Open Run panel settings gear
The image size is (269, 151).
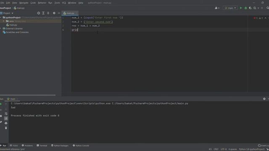[264, 99]
